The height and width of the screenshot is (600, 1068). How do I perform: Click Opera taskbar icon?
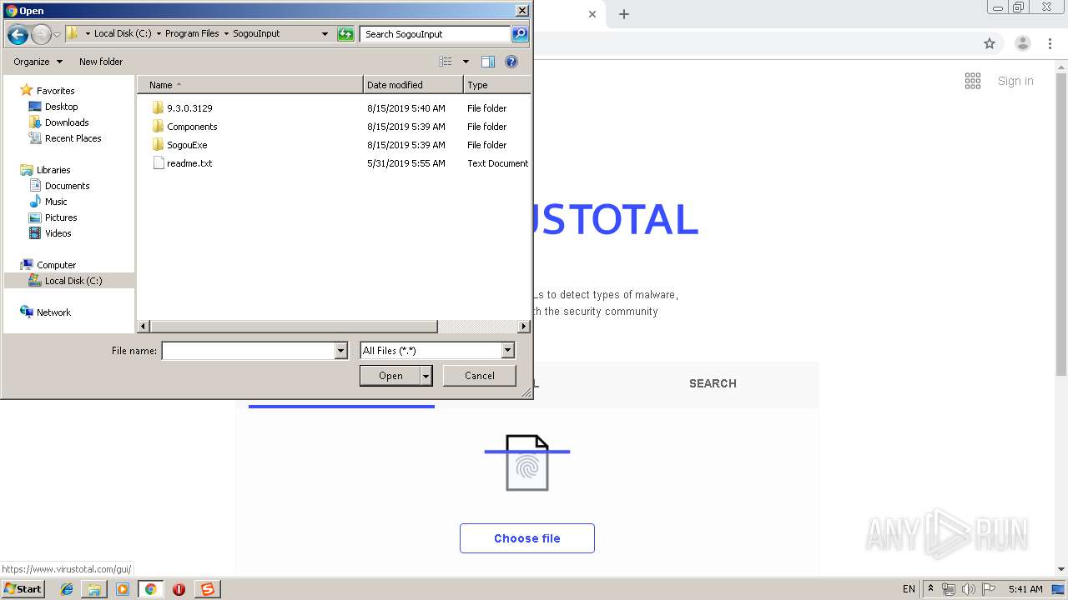(179, 589)
